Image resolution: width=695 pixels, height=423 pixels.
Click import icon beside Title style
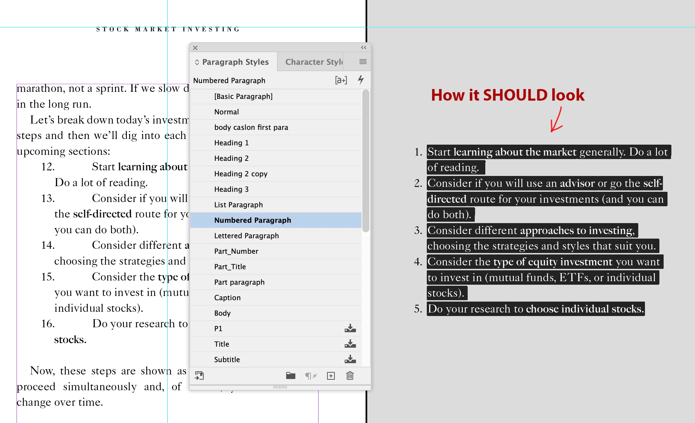[x=350, y=344]
